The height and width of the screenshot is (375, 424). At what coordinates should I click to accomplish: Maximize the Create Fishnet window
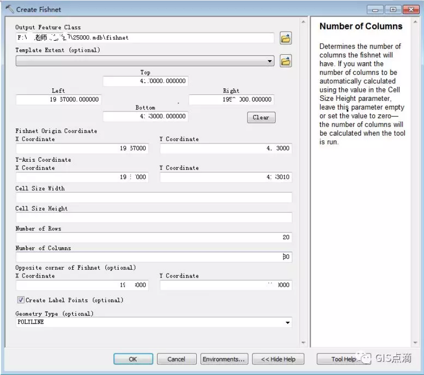(x=393, y=10)
